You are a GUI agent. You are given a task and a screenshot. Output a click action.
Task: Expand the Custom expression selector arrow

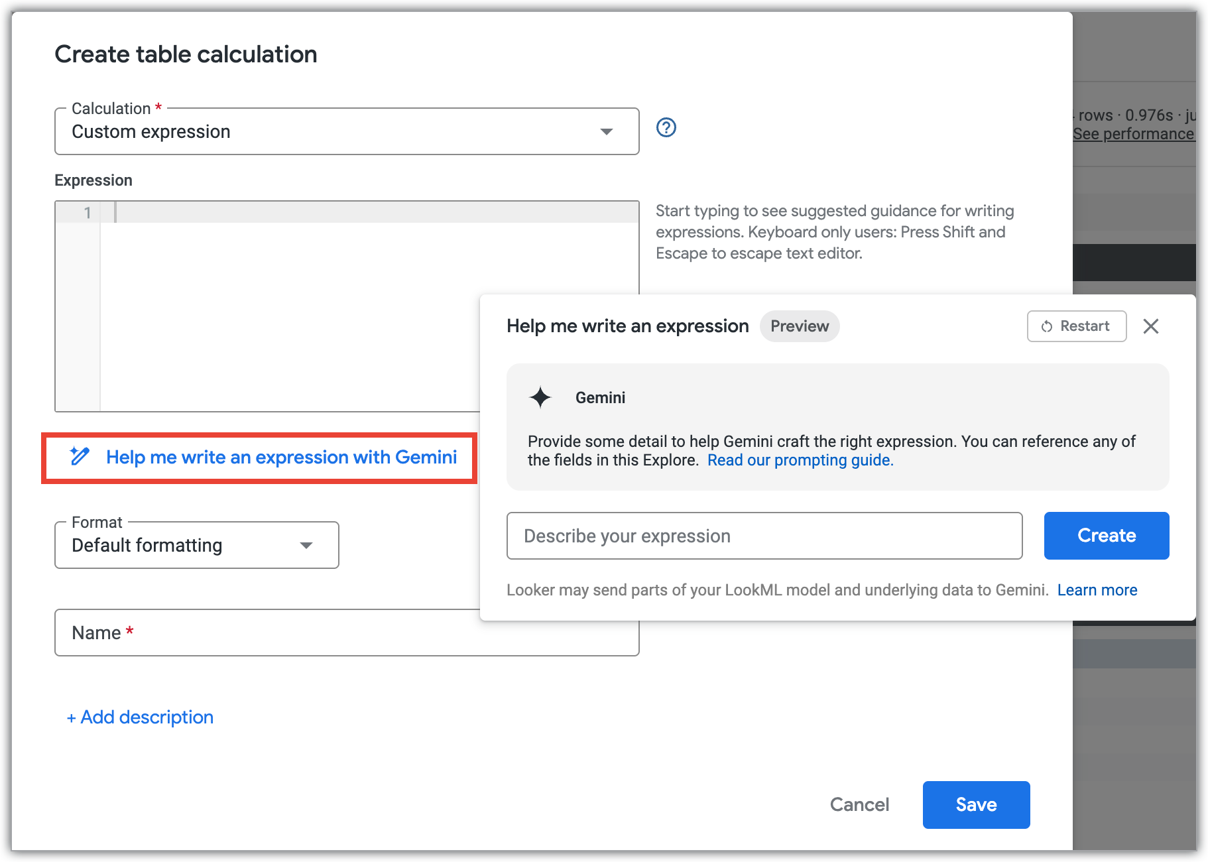pyautogui.click(x=607, y=131)
